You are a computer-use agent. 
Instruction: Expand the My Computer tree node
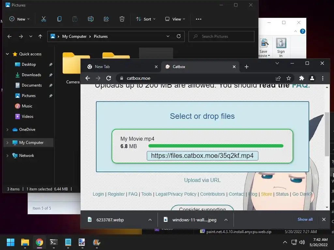click(8, 143)
